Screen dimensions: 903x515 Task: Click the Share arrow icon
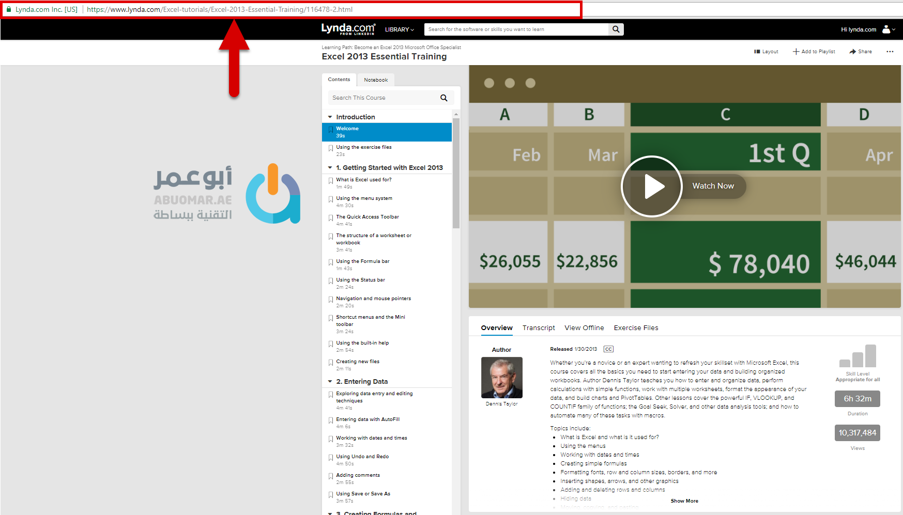(x=853, y=52)
